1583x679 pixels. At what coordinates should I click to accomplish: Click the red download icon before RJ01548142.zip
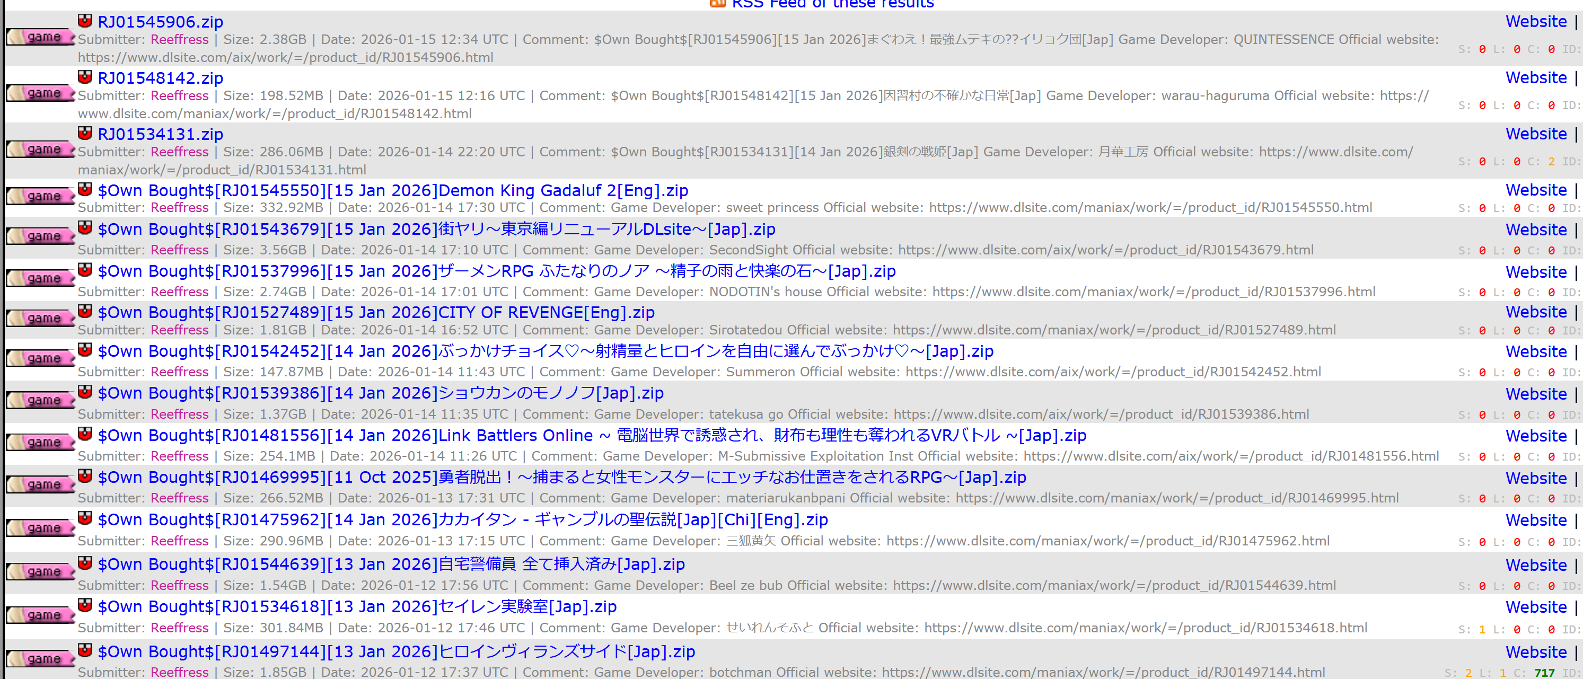coord(85,77)
